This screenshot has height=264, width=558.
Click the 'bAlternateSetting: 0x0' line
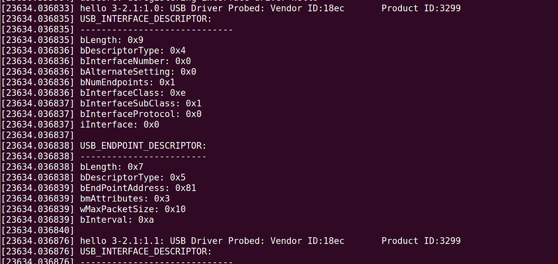coord(138,72)
